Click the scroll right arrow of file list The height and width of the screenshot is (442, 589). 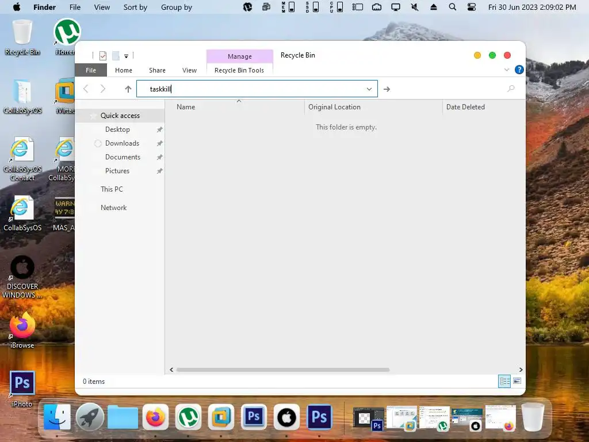click(x=521, y=370)
